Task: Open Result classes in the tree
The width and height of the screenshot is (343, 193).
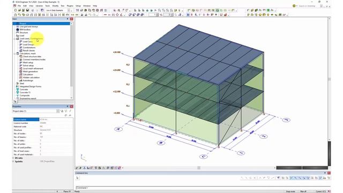Action: (28, 50)
